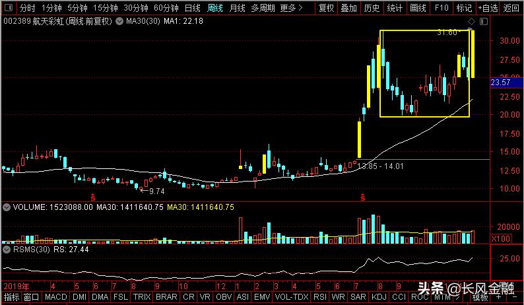Select the 周线 weekly chart tab
The width and height of the screenshot is (524, 305).
(215, 8)
